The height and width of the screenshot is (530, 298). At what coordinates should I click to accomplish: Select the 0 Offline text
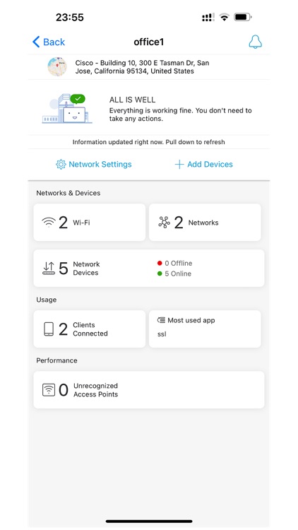(179, 263)
